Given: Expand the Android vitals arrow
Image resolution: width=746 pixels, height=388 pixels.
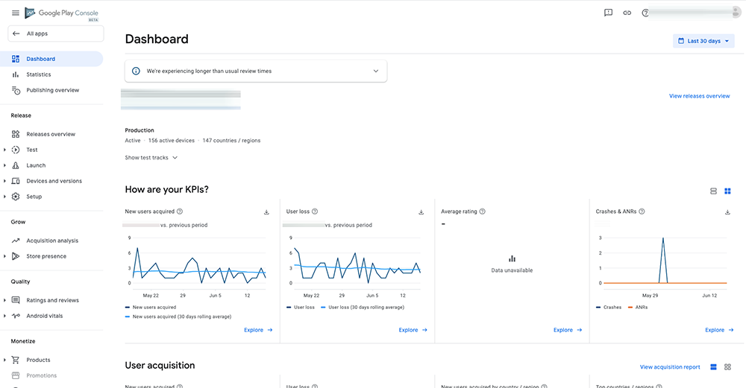Looking at the screenshot, I should coord(4,316).
